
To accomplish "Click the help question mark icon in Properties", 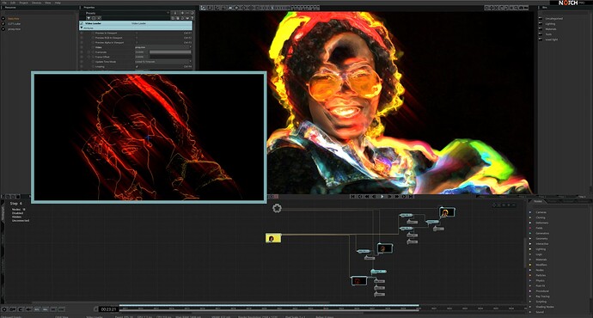I will (x=193, y=18).
